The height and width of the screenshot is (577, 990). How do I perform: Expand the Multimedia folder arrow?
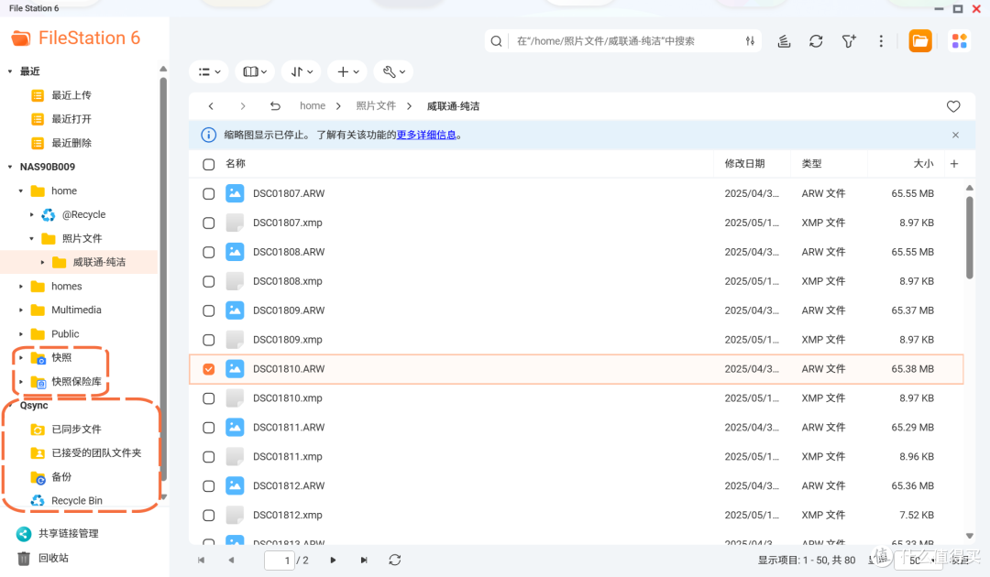tap(21, 310)
